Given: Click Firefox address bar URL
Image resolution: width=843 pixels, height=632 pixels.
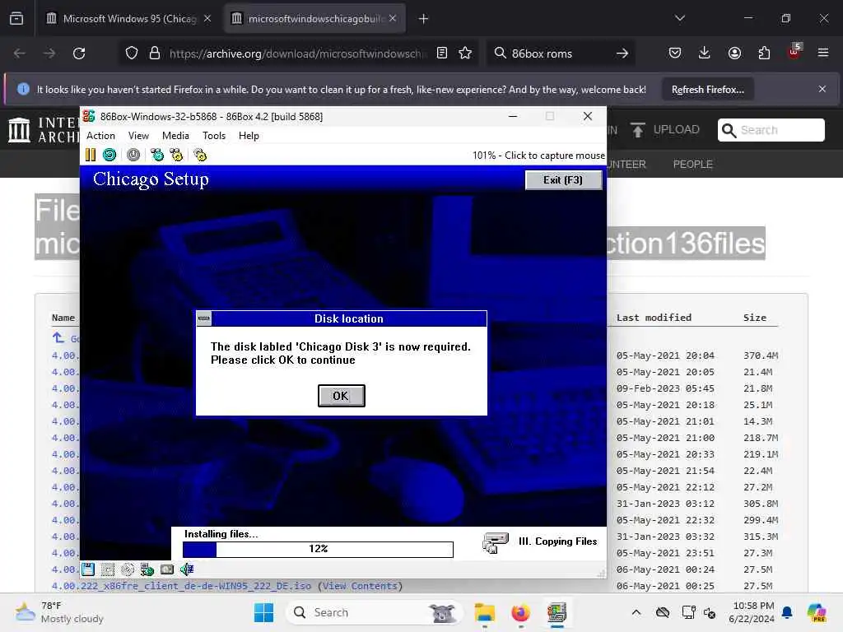Looking at the screenshot, I should point(297,53).
